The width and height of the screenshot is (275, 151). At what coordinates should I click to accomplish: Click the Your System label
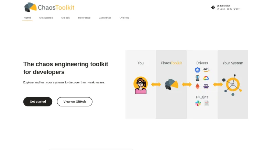tap(233, 63)
